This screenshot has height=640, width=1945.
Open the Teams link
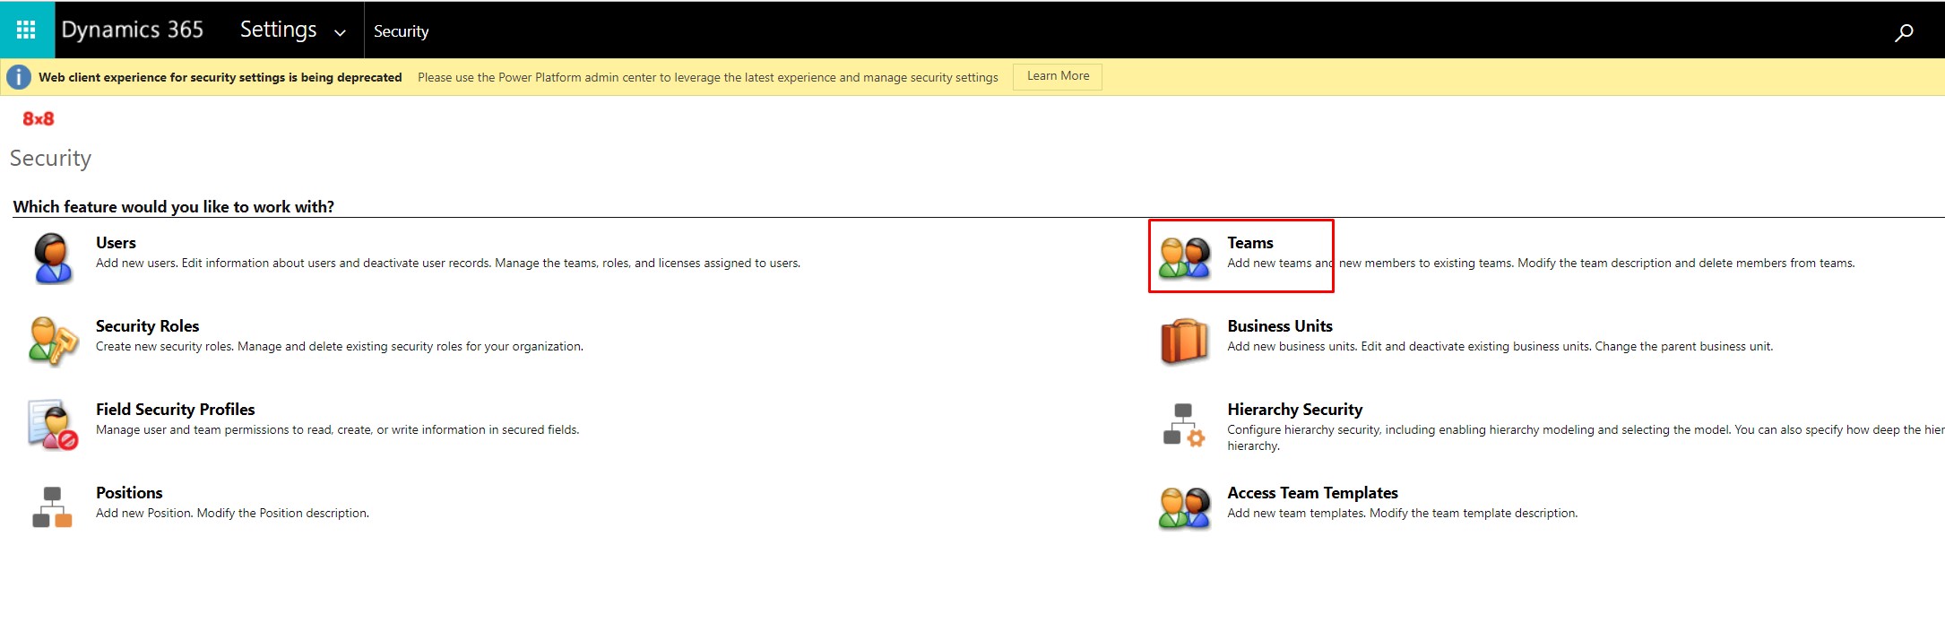(1249, 243)
